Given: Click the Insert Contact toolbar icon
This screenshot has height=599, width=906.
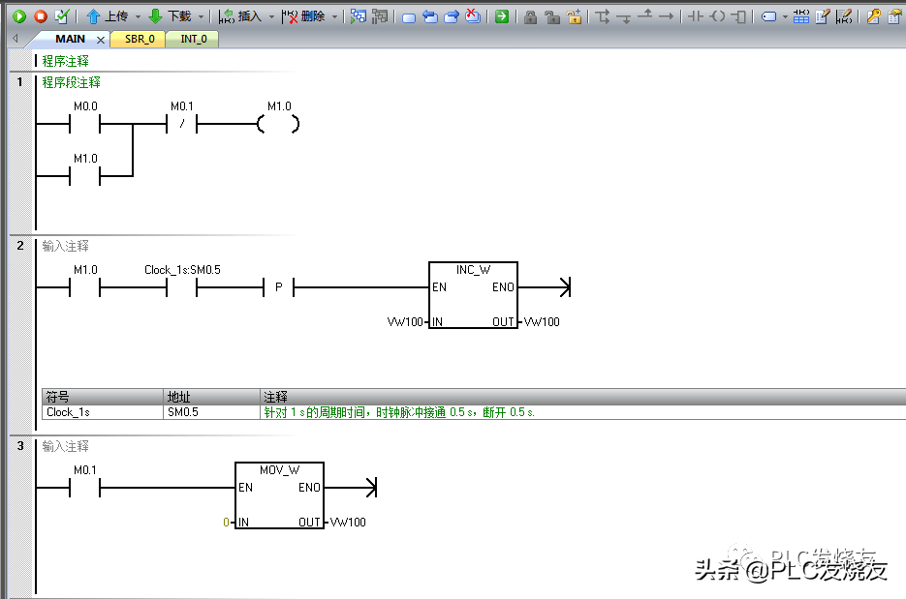Looking at the screenshot, I should coord(695,16).
